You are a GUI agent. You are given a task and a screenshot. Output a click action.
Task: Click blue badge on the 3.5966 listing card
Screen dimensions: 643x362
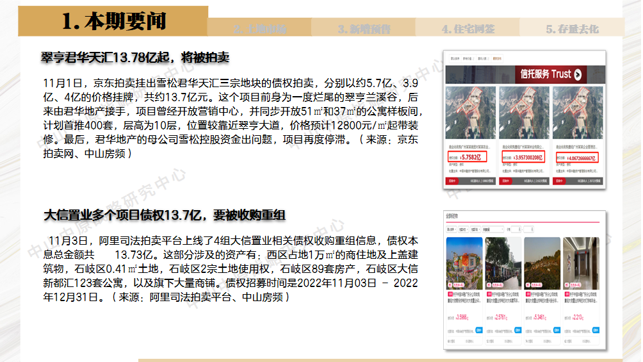coord(479,329)
